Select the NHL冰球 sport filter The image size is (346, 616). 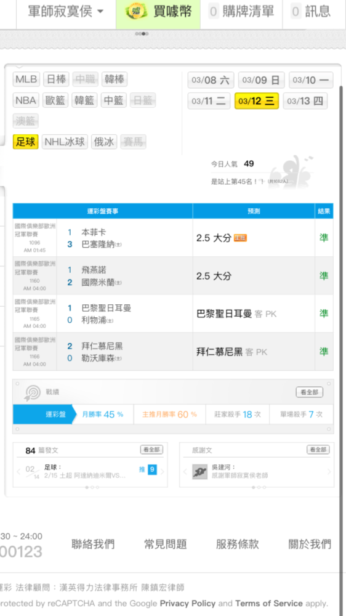pyautogui.click(x=65, y=142)
